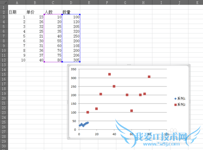Select column D header
This screenshot has width=203, height=150.
tap(71, 2)
